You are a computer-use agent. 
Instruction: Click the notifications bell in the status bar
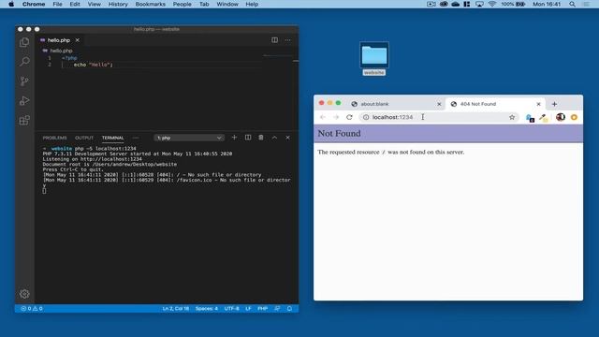(x=289, y=308)
